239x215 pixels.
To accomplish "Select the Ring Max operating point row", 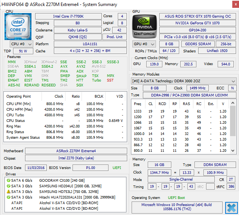I will pyautogui.click(x=65, y=126).
